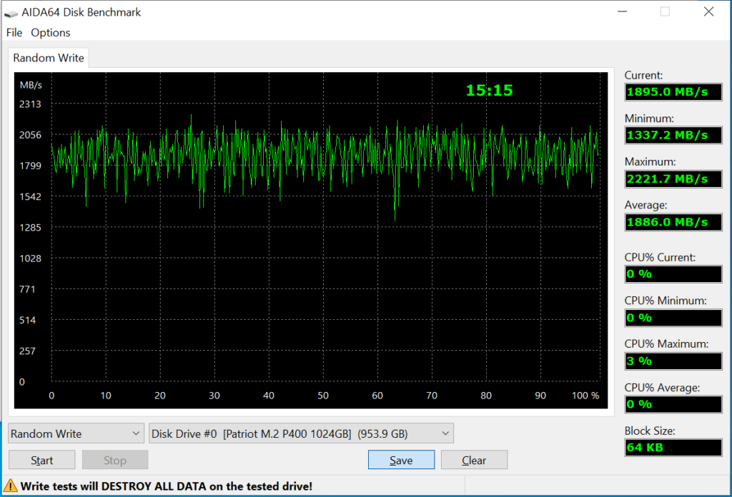
Task: Open the File menu
Action: pos(14,32)
